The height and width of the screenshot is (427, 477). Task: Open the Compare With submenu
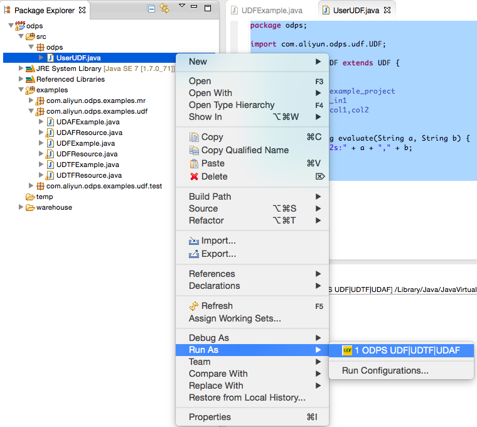point(252,374)
